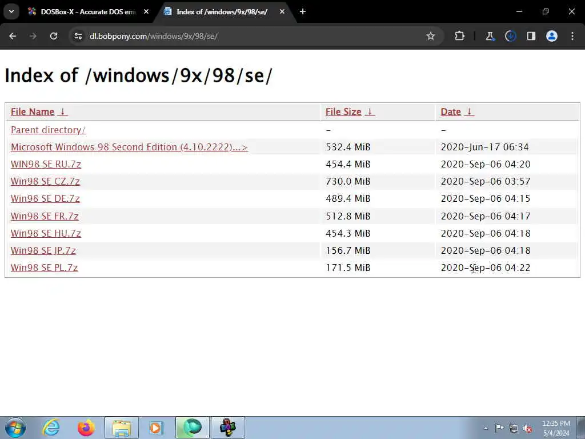The image size is (585, 439).
Task: Click the File Size sort arrow
Action: point(370,111)
